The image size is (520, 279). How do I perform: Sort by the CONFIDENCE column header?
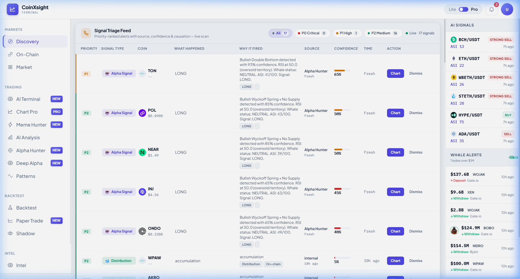point(346,49)
